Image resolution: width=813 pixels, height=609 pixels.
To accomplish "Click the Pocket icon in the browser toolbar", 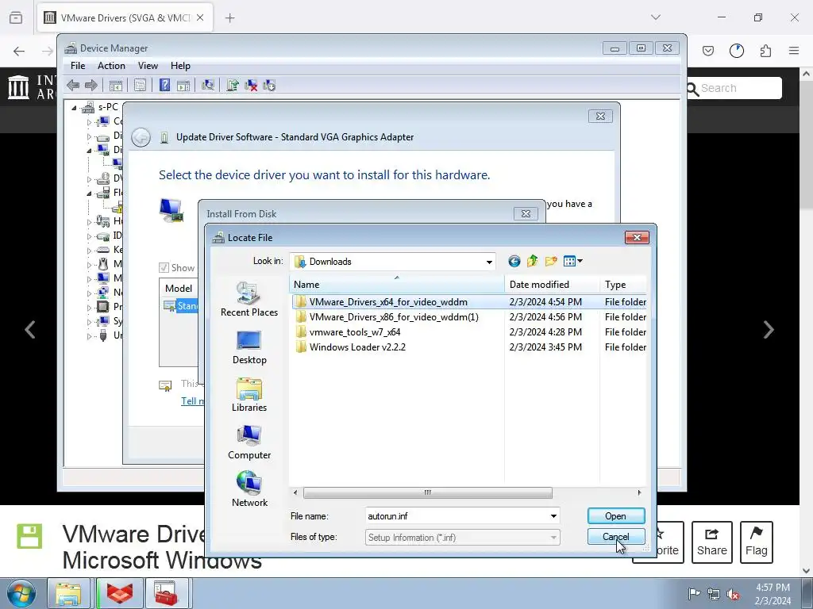I will click(707, 51).
